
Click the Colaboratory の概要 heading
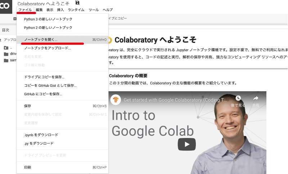click(x=128, y=76)
